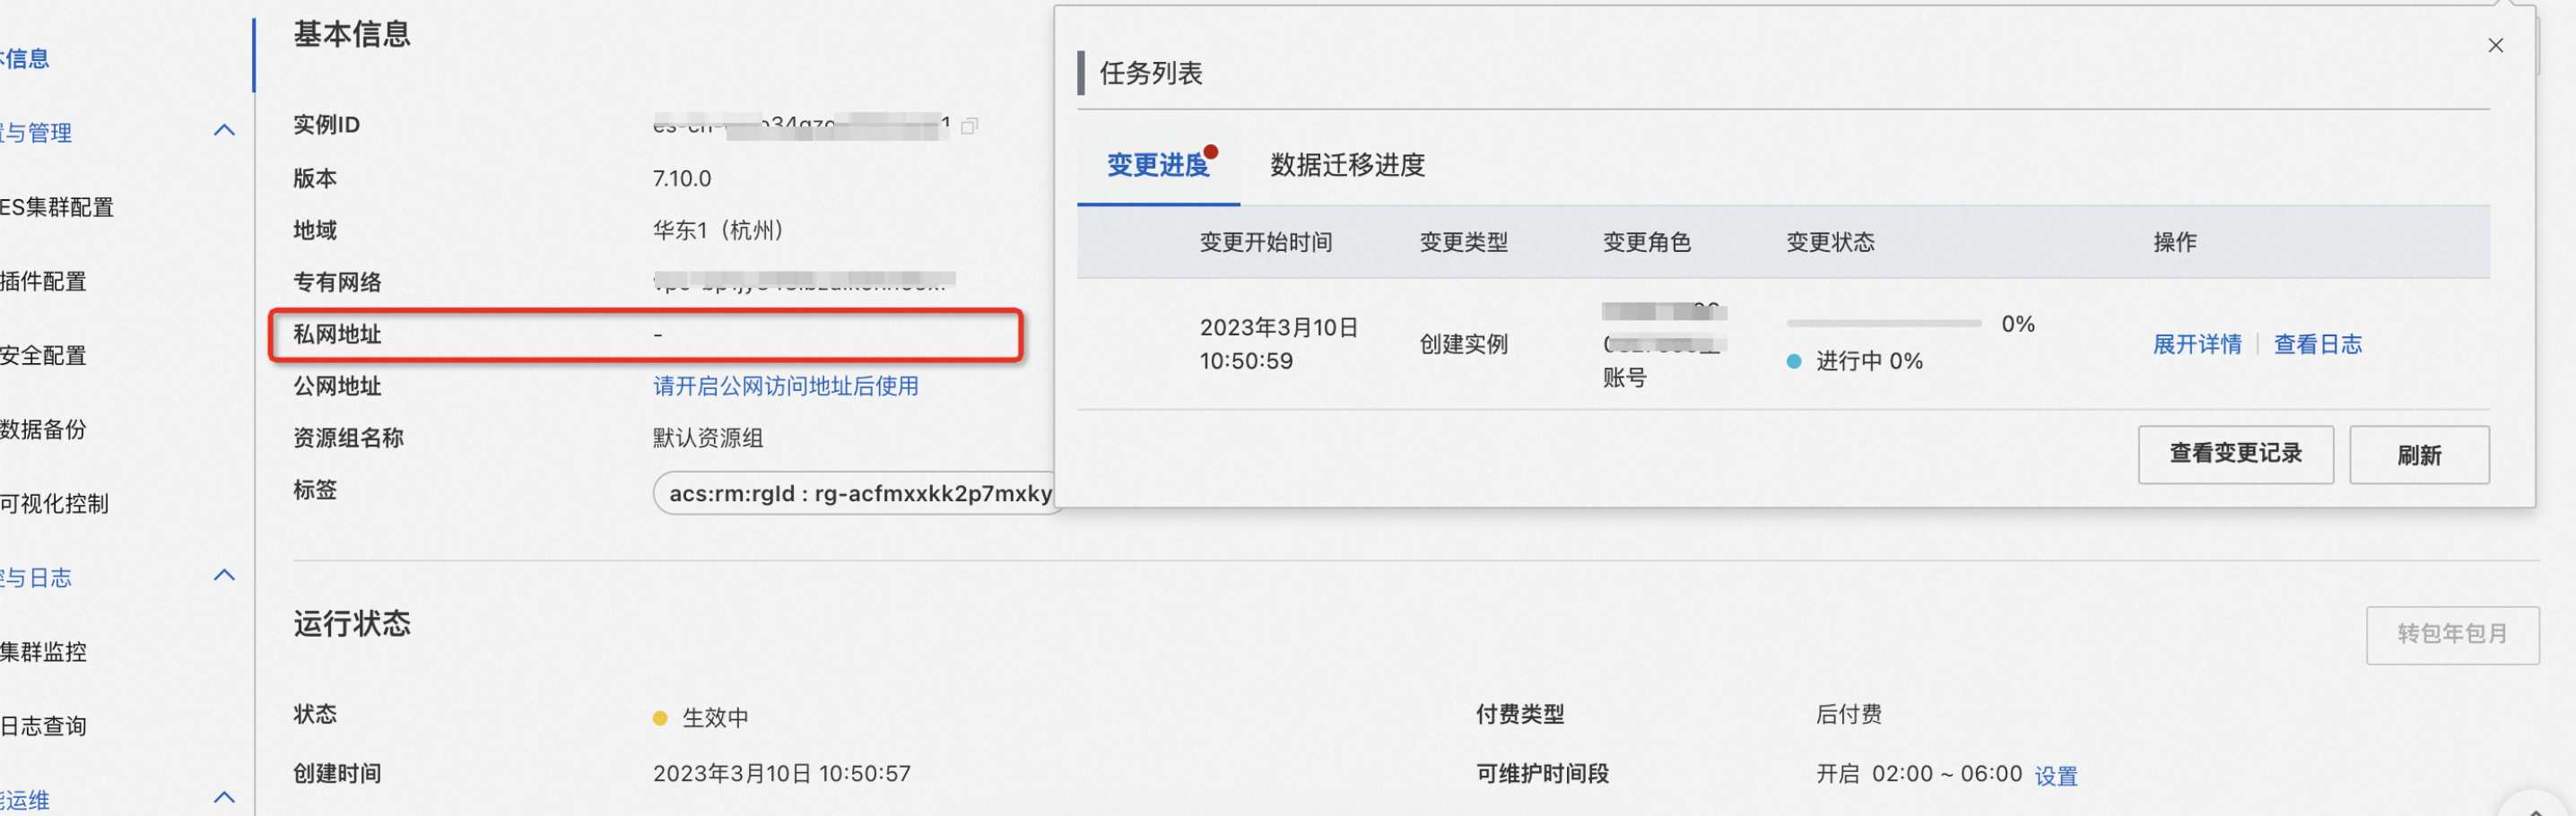Click the 默认资源组 value

pyautogui.click(x=707, y=438)
